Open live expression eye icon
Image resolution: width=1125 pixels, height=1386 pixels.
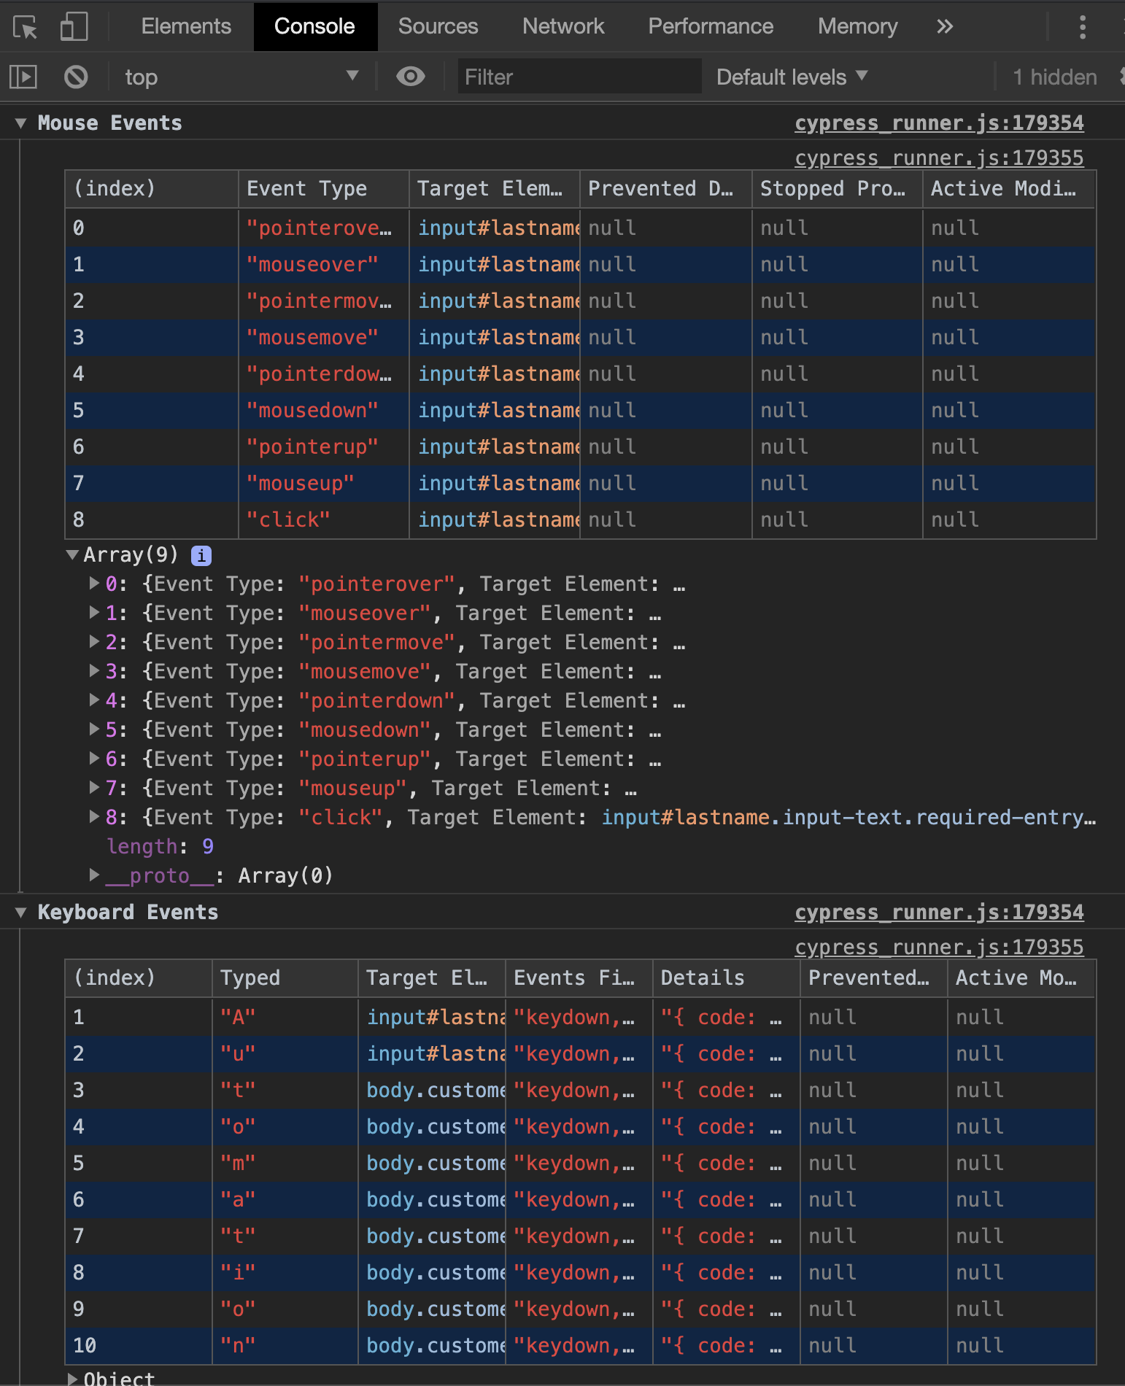point(411,76)
